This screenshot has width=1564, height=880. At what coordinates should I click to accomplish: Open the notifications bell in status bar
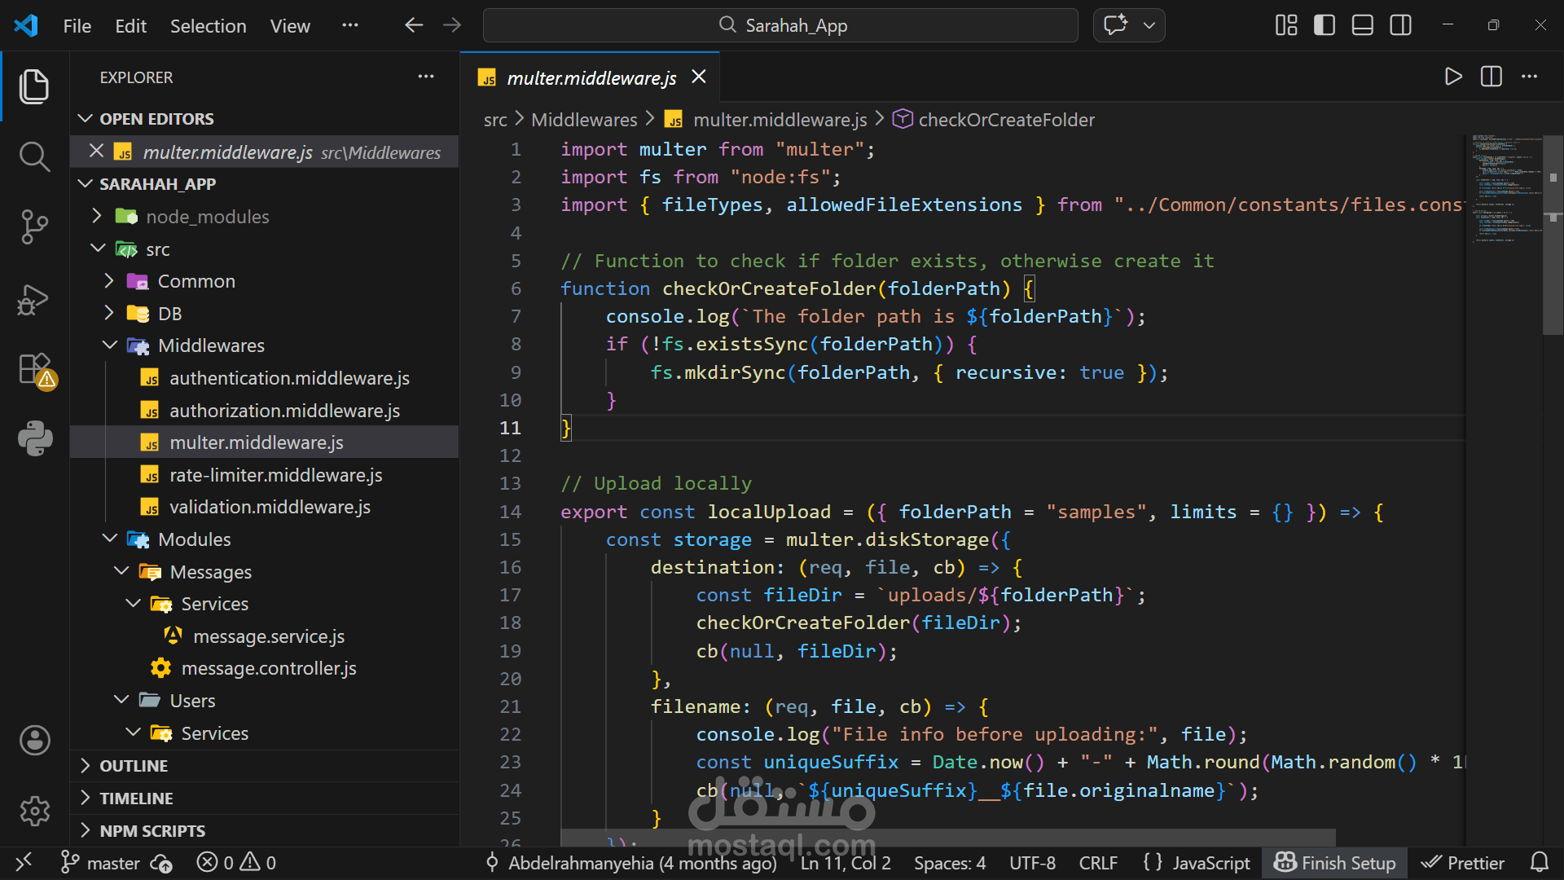[x=1539, y=862]
